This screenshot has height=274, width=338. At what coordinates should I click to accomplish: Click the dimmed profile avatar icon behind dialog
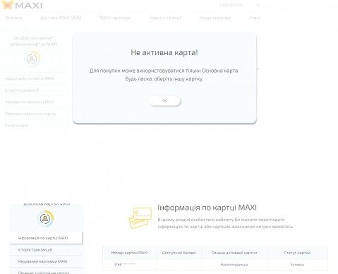pyautogui.click(x=32, y=59)
